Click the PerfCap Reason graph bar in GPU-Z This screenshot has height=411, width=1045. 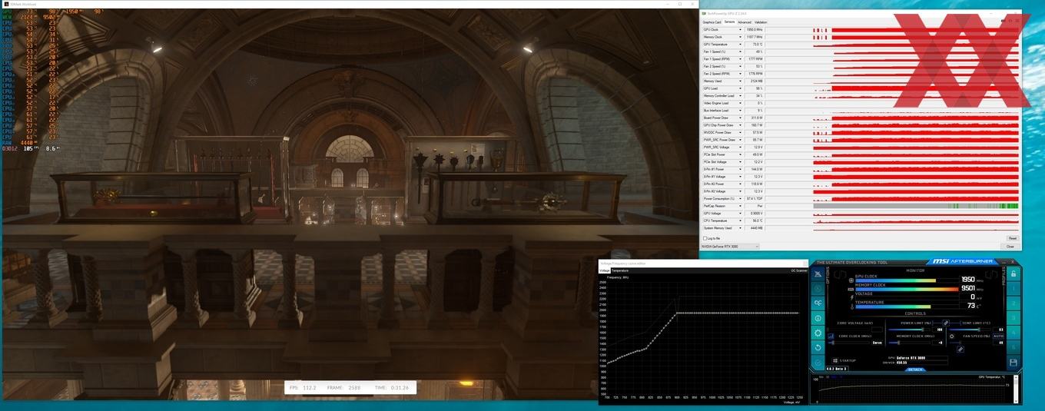point(916,206)
